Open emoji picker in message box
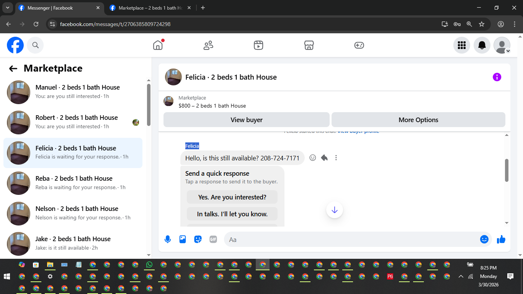This screenshot has width=523, height=294. point(484,240)
